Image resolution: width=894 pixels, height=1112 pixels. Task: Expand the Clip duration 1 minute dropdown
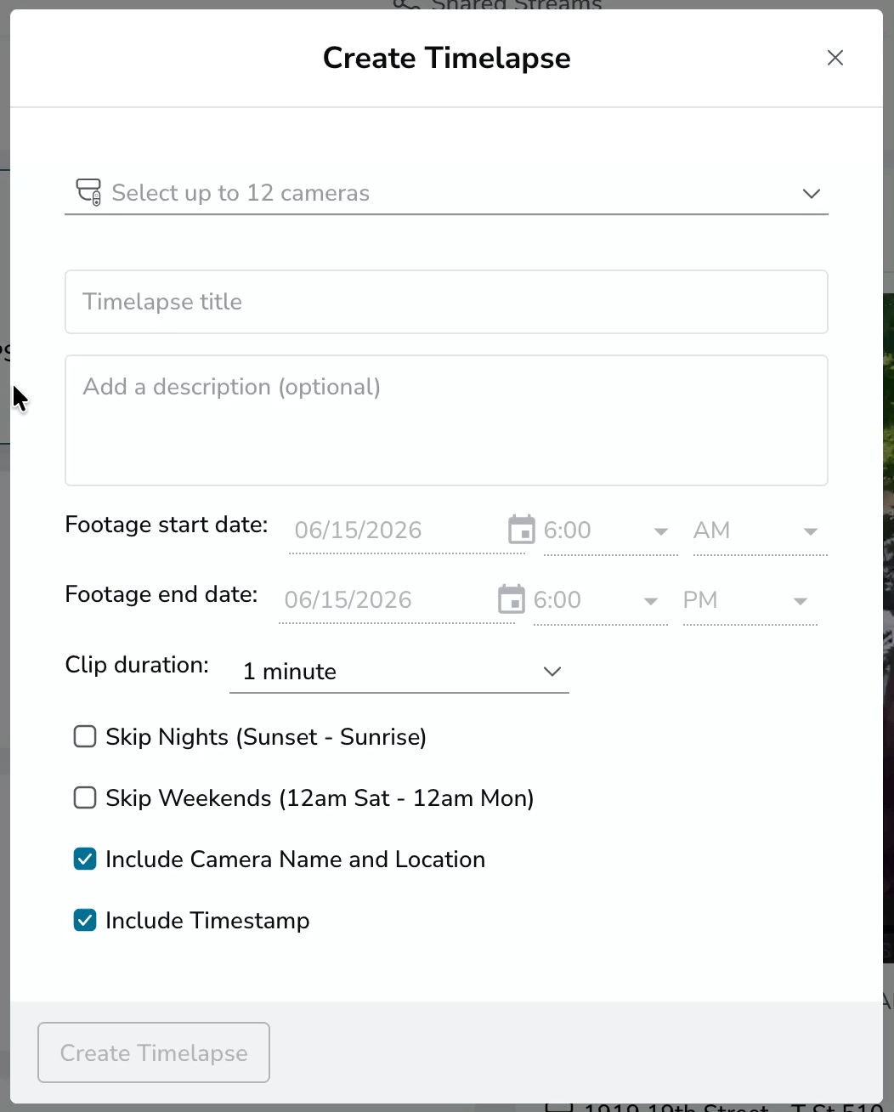click(x=399, y=672)
